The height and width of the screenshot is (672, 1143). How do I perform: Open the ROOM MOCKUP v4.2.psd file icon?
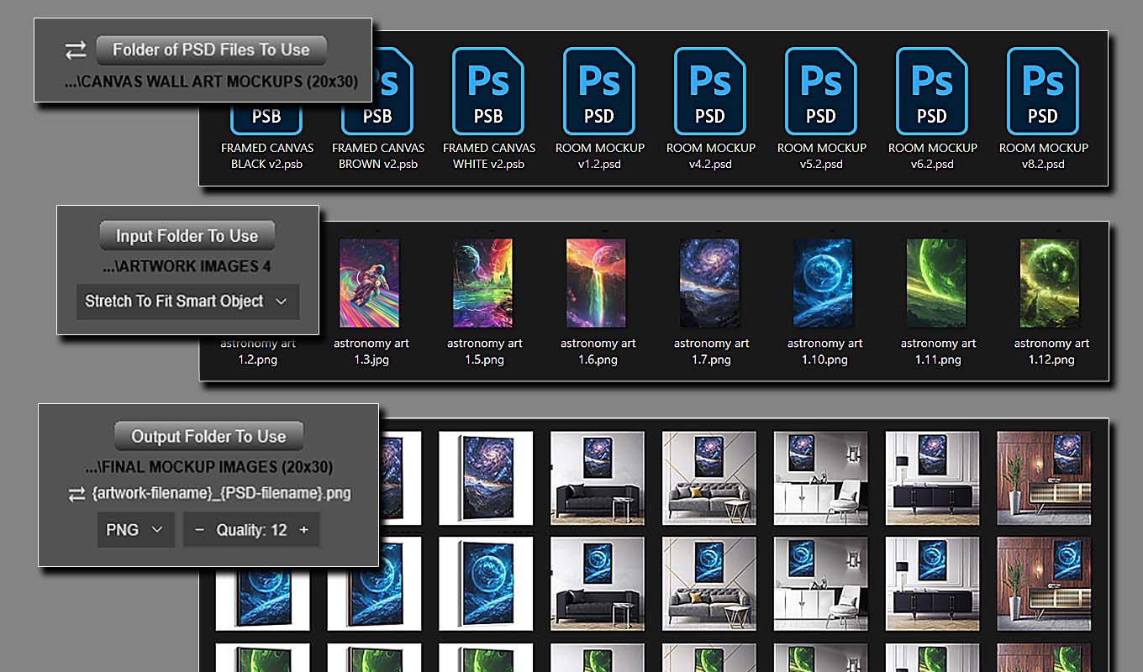pos(710,91)
